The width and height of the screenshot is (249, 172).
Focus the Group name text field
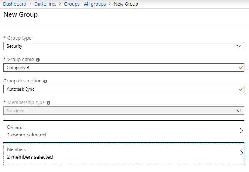pyautogui.click(x=119, y=68)
